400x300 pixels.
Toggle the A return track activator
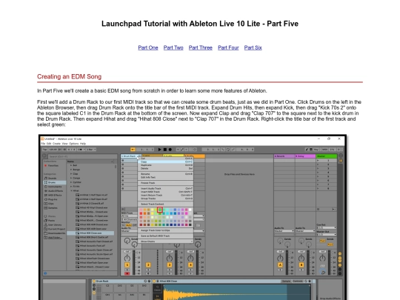pyautogui.click(x=280, y=265)
